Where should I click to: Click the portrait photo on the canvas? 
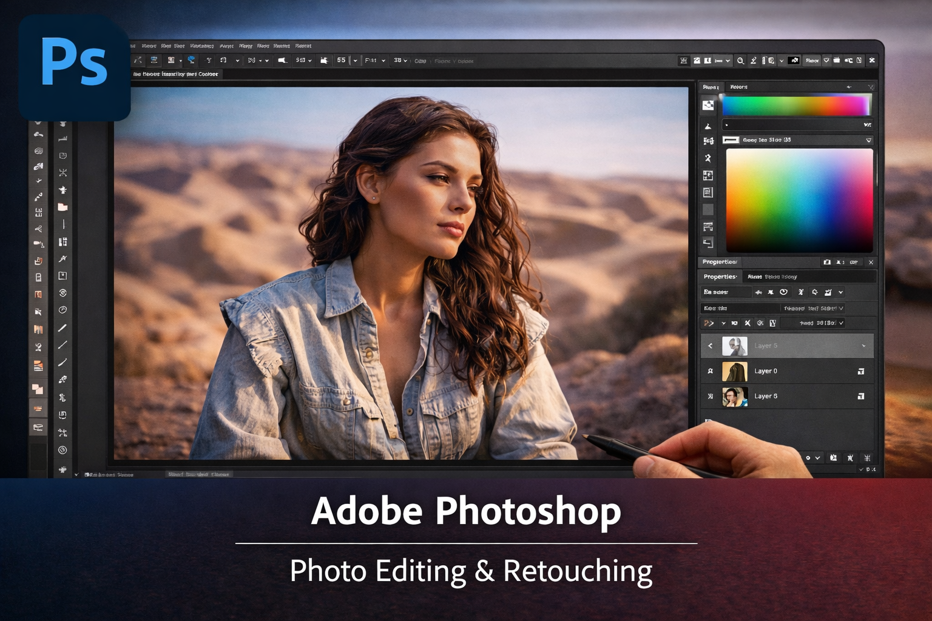click(401, 273)
